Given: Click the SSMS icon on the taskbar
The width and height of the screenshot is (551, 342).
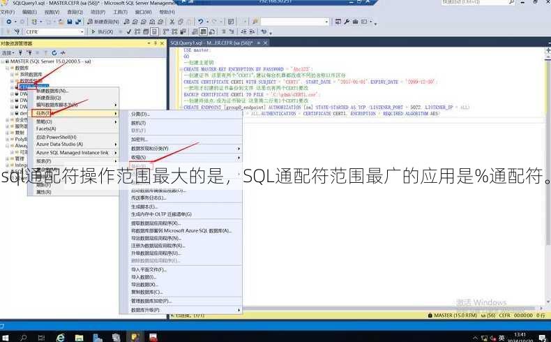Looking at the screenshot, I should 135,337.
